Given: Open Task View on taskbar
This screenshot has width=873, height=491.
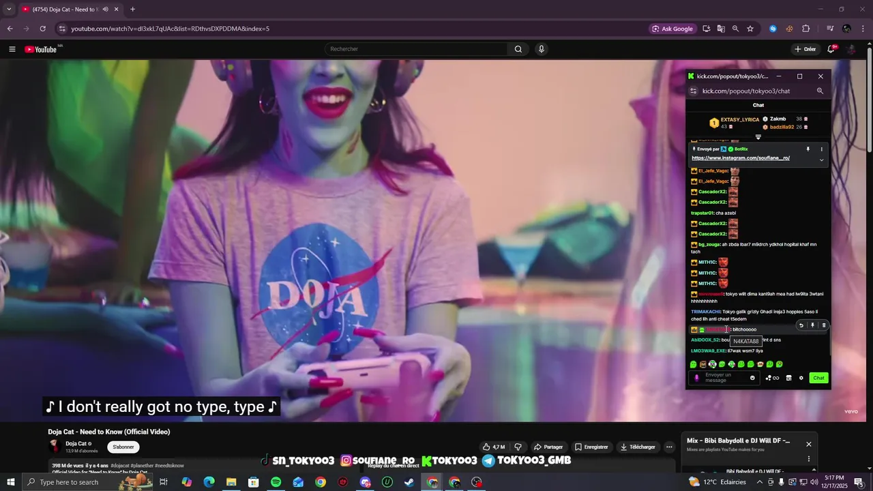Looking at the screenshot, I should (x=164, y=482).
